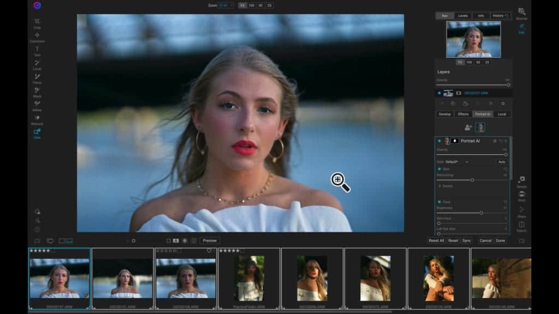Open the Effects tab
The width and height of the screenshot is (559, 314).
click(463, 114)
